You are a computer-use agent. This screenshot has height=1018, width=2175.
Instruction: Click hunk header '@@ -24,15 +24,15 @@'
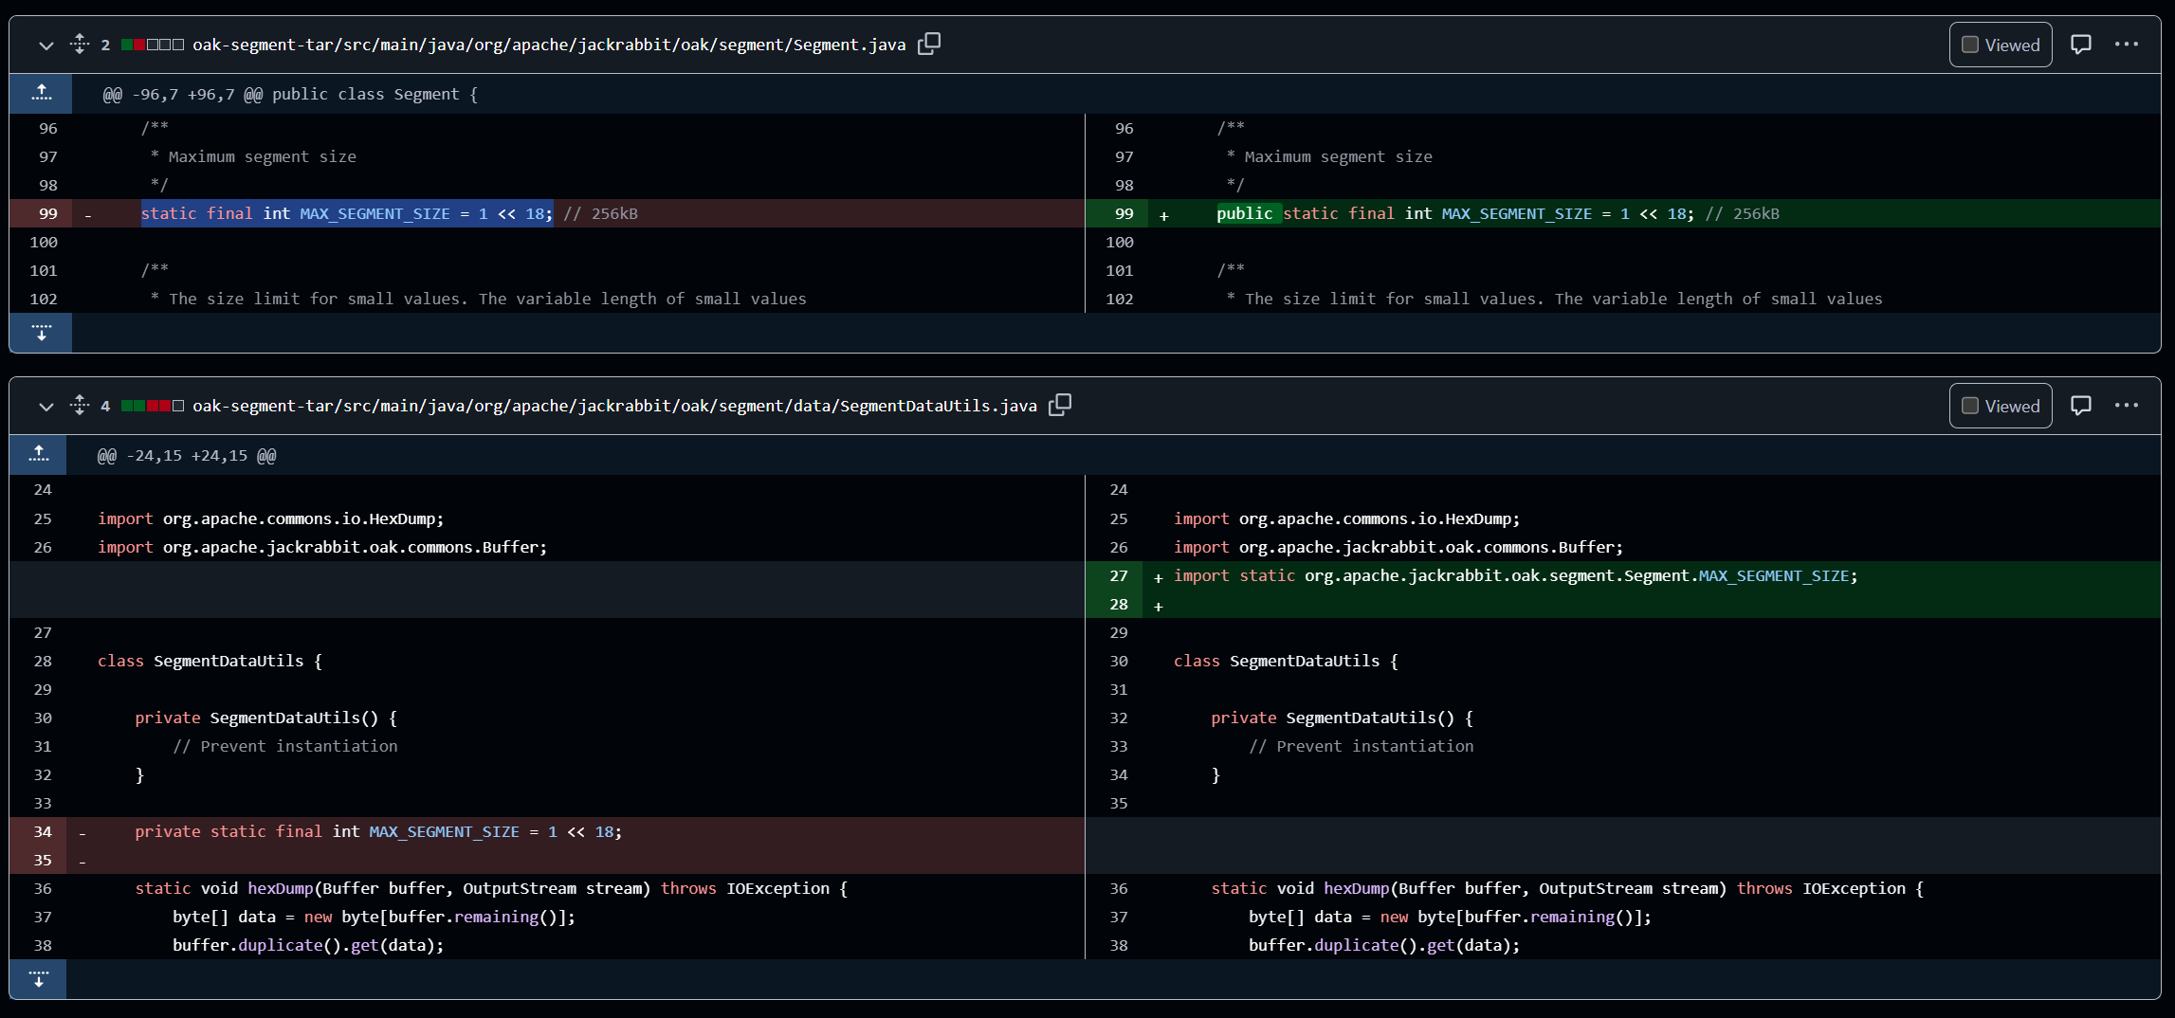(x=187, y=456)
